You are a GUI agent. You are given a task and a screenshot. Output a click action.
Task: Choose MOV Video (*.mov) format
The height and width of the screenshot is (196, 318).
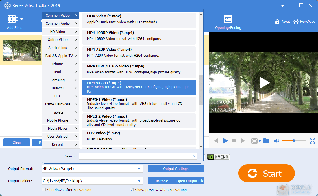pos(139,20)
